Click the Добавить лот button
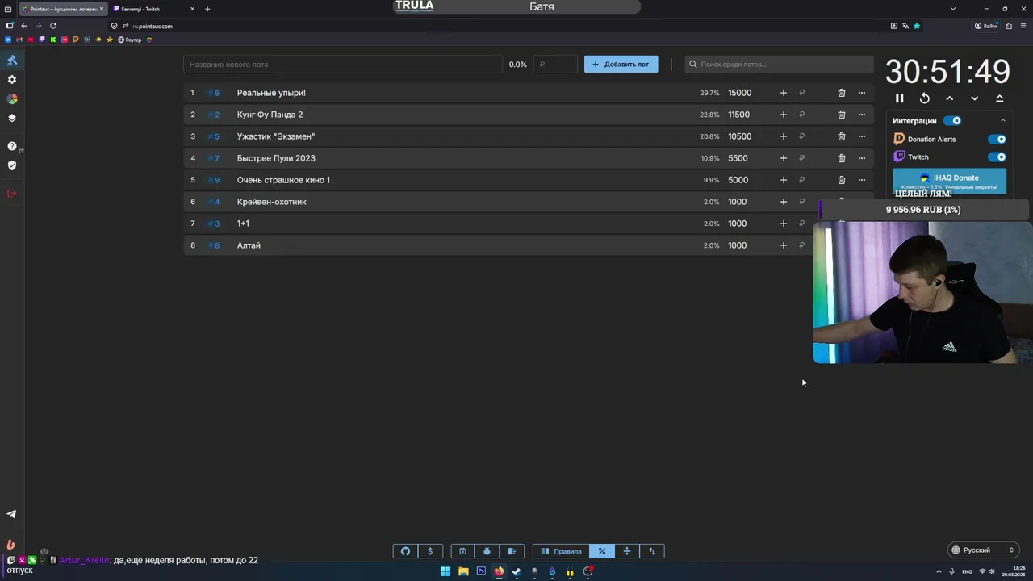The image size is (1033, 581). click(621, 65)
